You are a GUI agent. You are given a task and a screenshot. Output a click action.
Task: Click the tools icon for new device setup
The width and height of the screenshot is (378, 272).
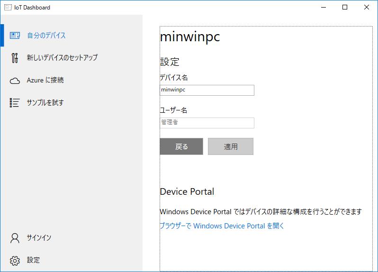click(15, 58)
